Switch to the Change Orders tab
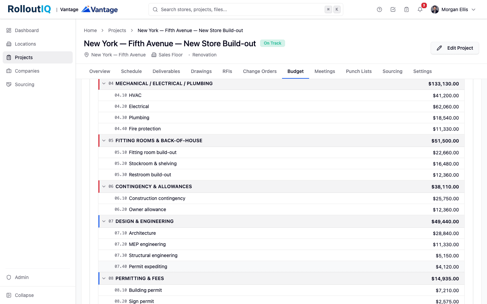Image resolution: width=487 pixels, height=304 pixels. click(260, 71)
